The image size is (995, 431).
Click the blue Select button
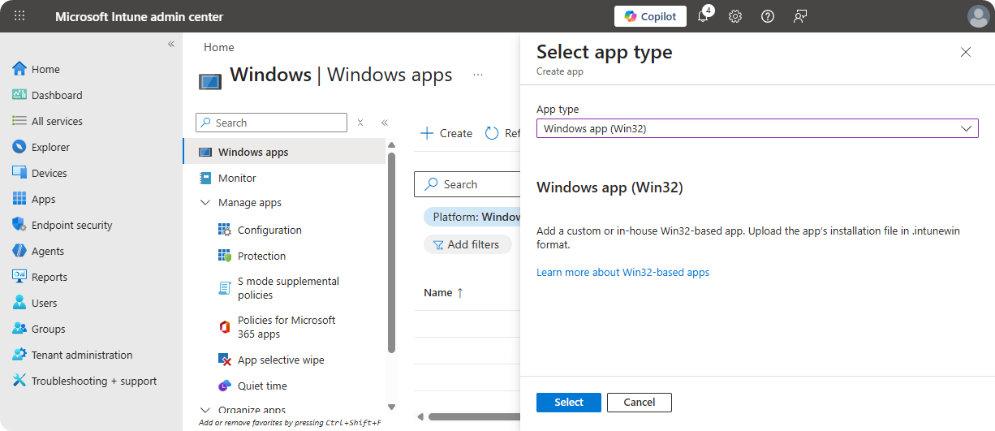click(568, 403)
